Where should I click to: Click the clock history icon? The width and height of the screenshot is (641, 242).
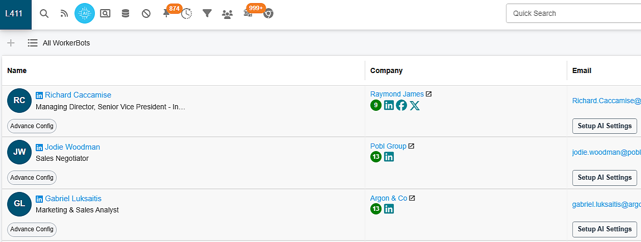click(187, 14)
